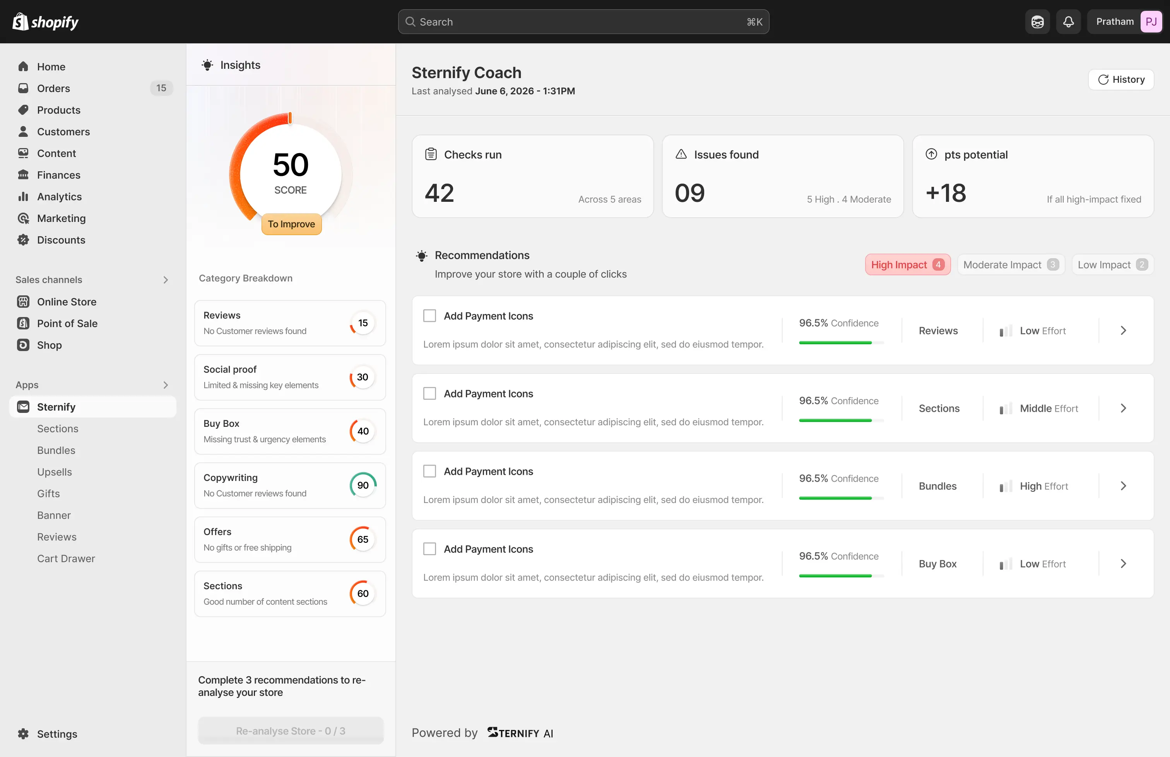Click the Orders inbox icon
This screenshot has width=1170, height=757.
coord(23,88)
